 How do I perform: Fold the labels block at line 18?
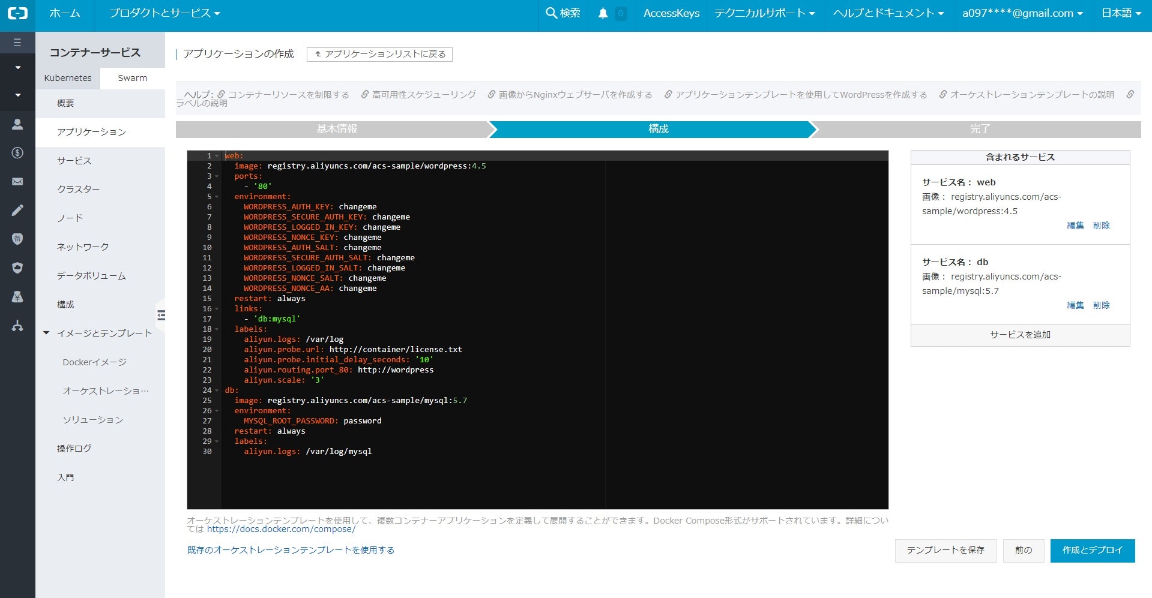217,329
